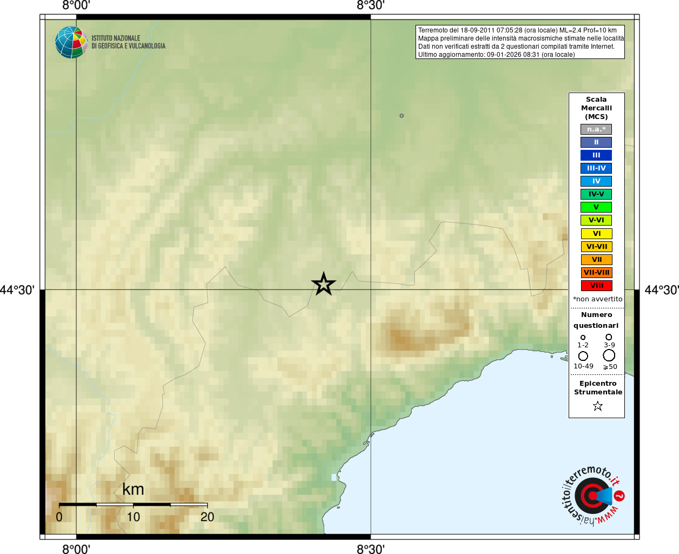Click the INGV globe logo
Screen dimensions: 679x554
(71, 42)
